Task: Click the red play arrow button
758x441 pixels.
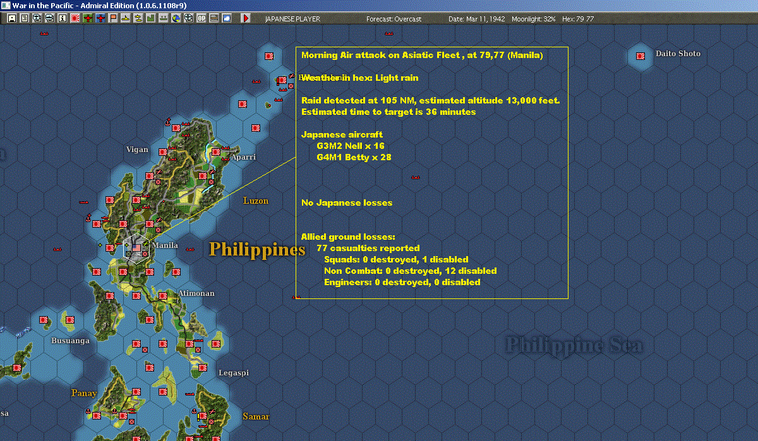Action: coord(246,18)
